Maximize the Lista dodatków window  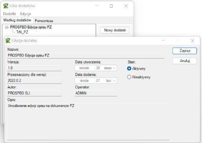(x=111, y=6)
